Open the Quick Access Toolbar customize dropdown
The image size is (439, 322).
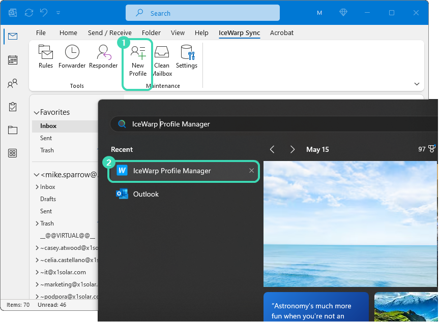58,13
